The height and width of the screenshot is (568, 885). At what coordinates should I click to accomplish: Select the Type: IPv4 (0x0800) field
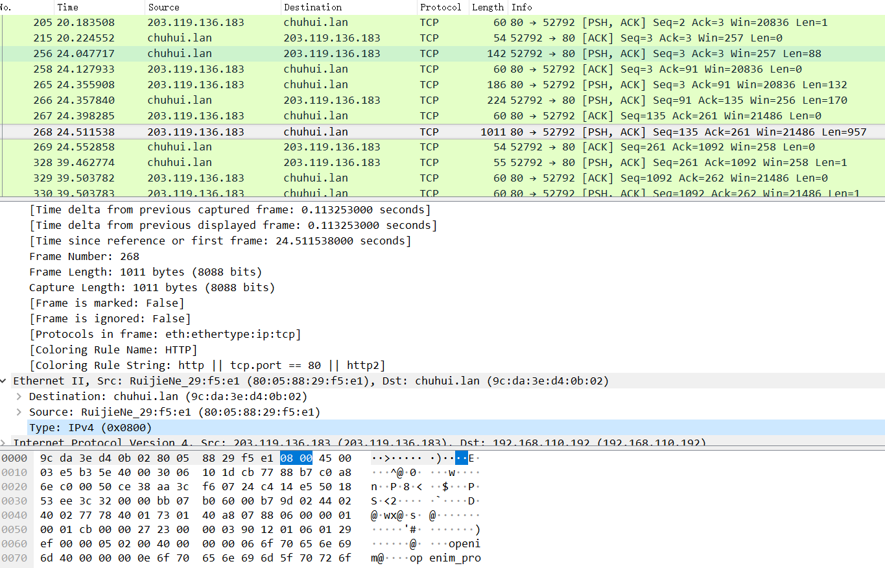point(90,428)
